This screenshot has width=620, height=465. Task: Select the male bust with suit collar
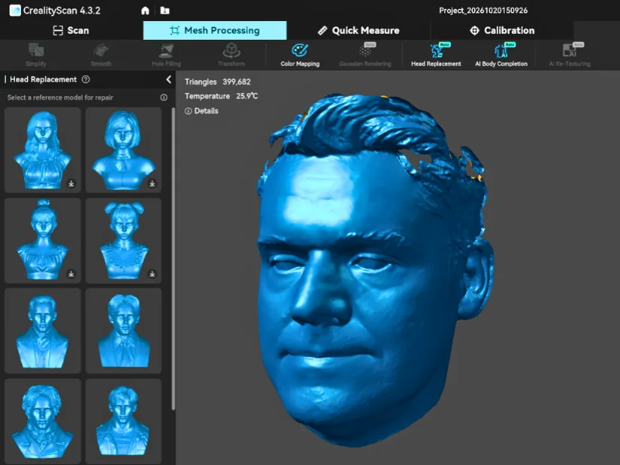(43, 331)
